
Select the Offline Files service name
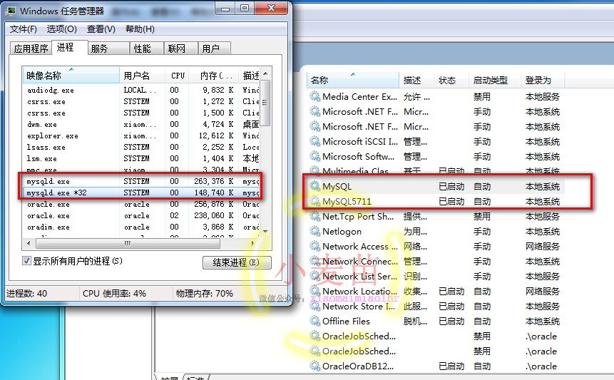(x=346, y=321)
